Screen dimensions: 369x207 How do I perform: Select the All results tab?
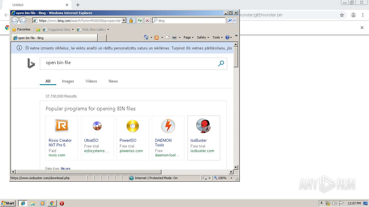pyautogui.click(x=48, y=81)
